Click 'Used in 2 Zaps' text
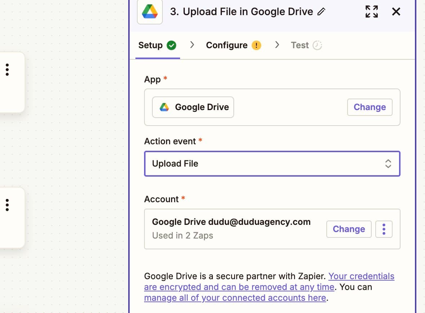This screenshot has height=313, width=425. 182,236
